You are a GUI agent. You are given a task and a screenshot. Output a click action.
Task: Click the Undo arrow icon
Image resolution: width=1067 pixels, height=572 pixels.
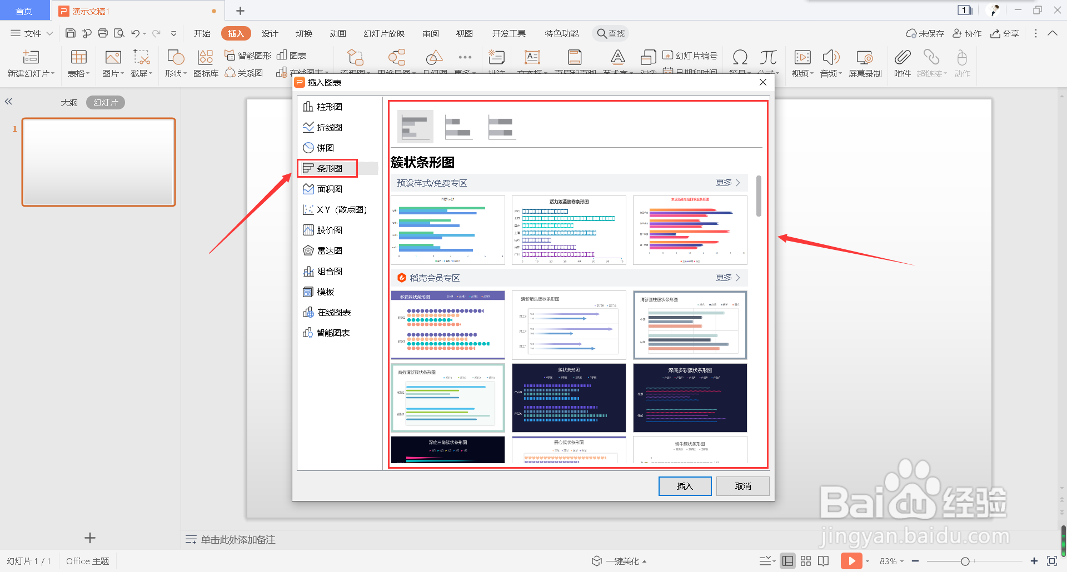click(135, 33)
